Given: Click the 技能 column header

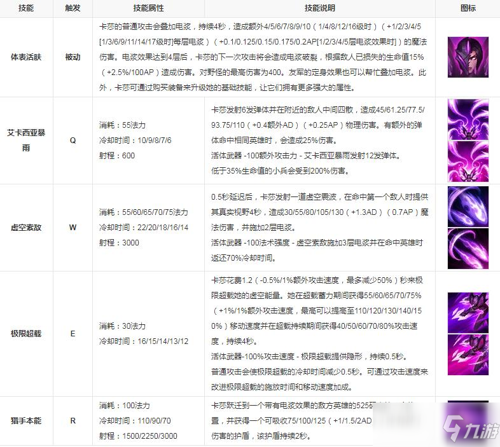Looking at the screenshot, I should (26, 8).
